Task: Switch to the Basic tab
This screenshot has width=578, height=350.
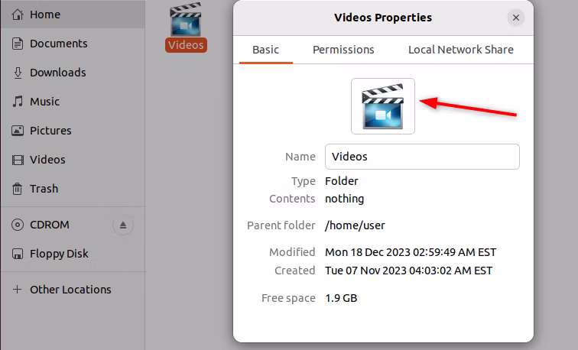Action: pyautogui.click(x=265, y=50)
